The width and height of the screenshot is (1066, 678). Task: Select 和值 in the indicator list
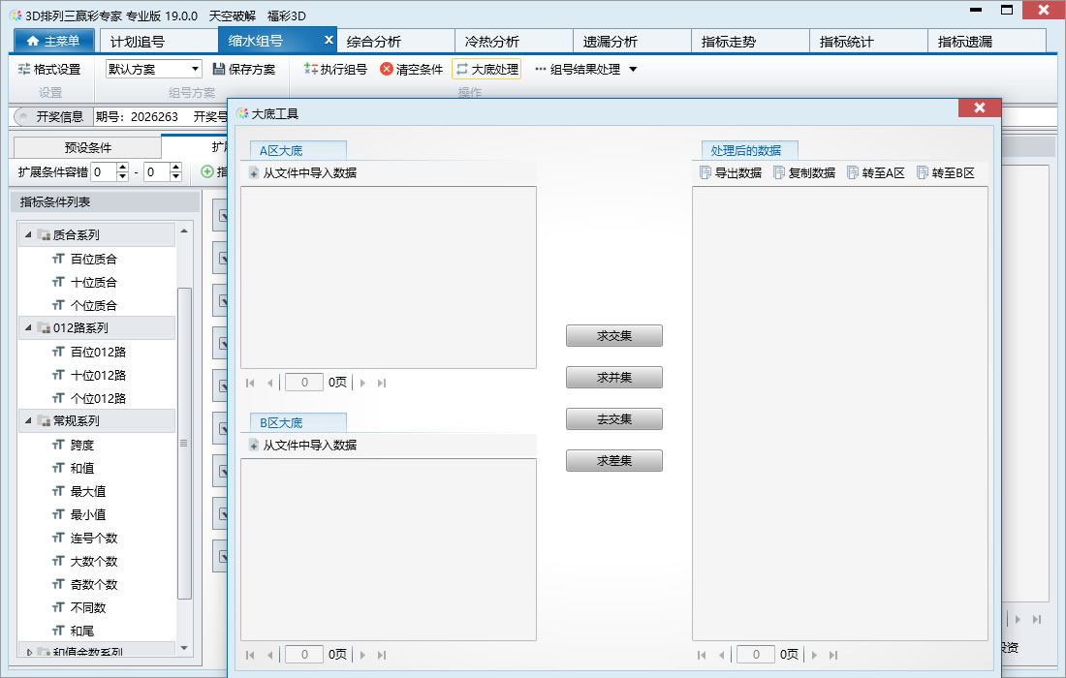[82, 468]
